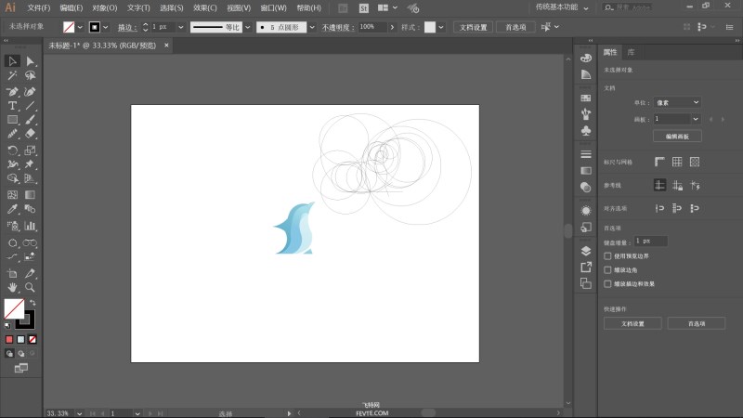Screen dimensions: 743x418
Task: Toggle lock guides button
Action: click(677, 185)
